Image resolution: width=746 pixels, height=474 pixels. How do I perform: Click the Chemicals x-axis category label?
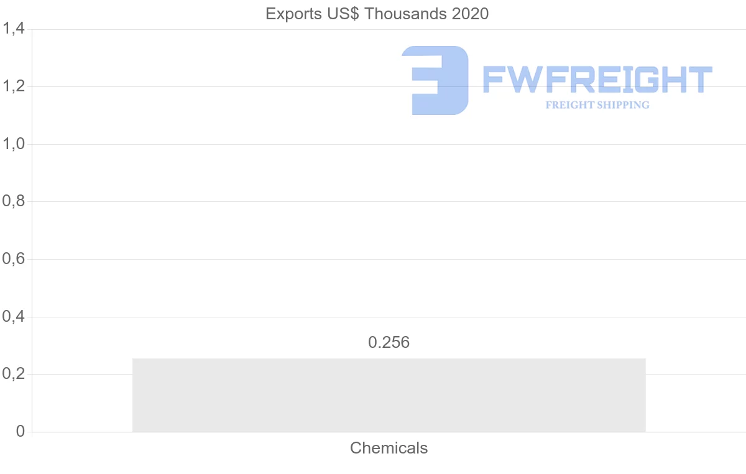[389, 448]
